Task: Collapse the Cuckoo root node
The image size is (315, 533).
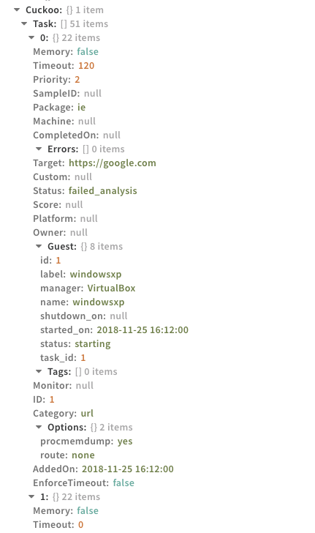Action: 17,10
